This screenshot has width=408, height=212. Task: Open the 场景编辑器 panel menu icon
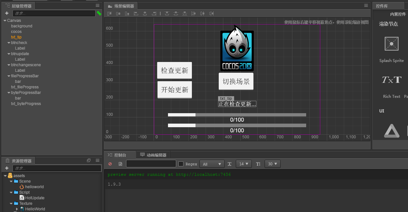click(x=366, y=6)
